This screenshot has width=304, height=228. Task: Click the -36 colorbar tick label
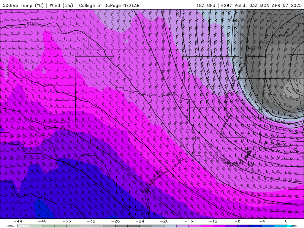coord(66,221)
